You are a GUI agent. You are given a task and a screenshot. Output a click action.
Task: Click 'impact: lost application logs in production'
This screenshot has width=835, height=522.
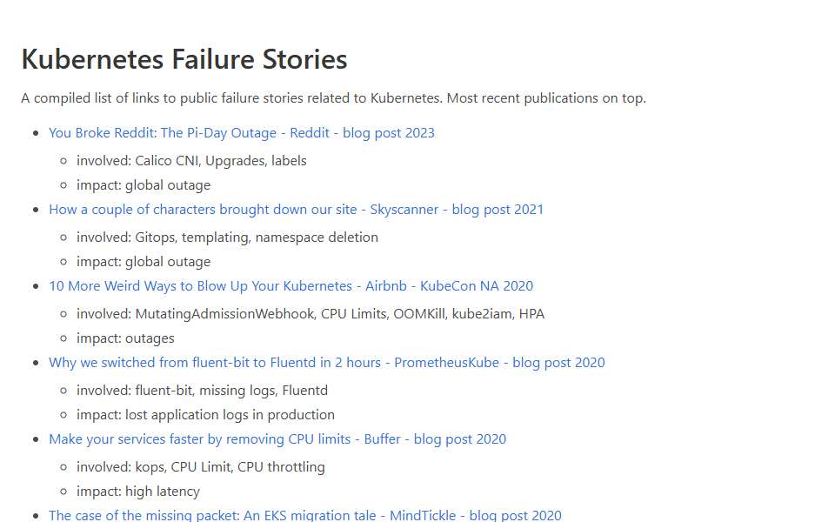[x=205, y=416]
